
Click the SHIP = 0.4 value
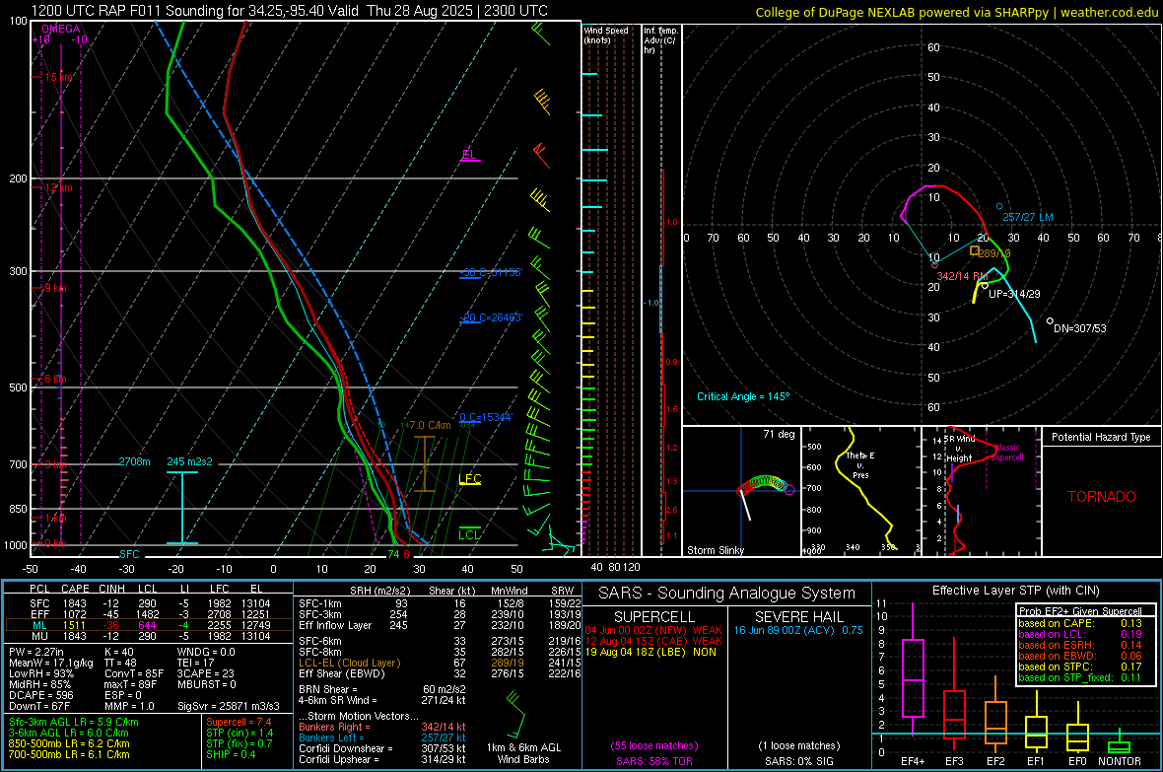click(231, 754)
